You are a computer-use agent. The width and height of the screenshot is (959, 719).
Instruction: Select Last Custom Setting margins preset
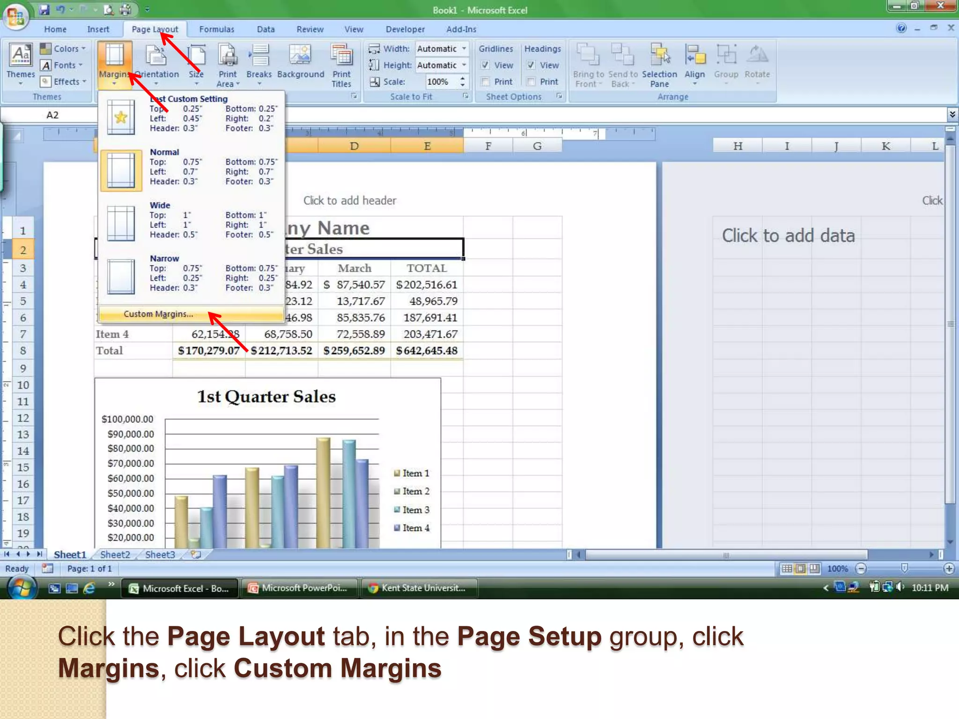pos(191,116)
